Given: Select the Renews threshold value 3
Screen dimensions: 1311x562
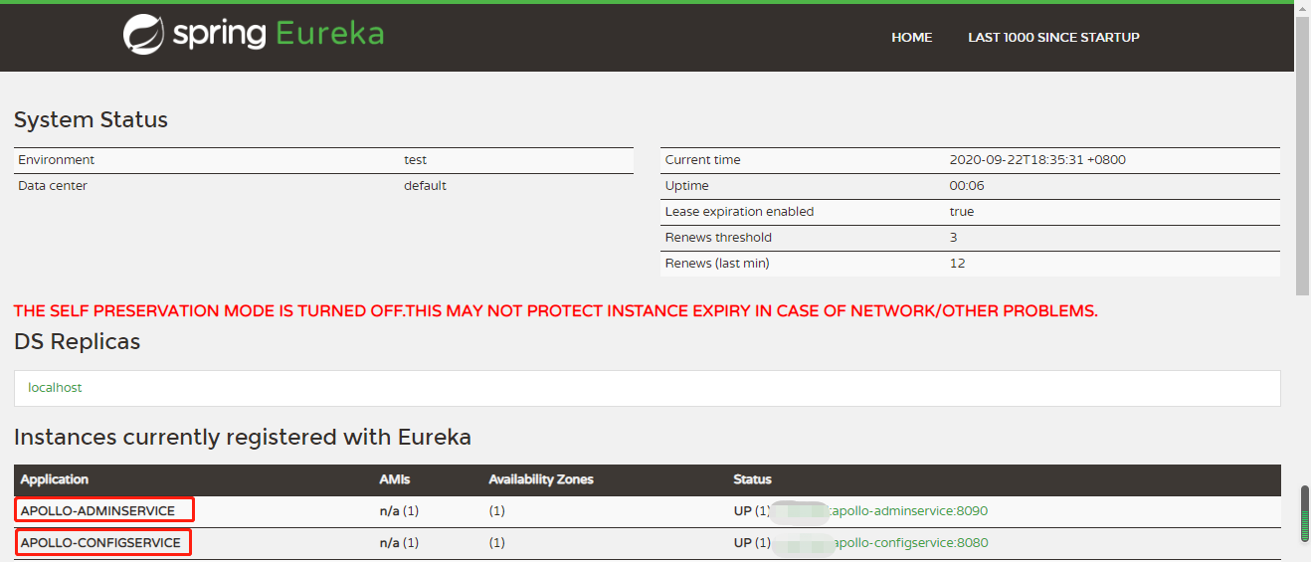Looking at the screenshot, I should click(954, 238).
